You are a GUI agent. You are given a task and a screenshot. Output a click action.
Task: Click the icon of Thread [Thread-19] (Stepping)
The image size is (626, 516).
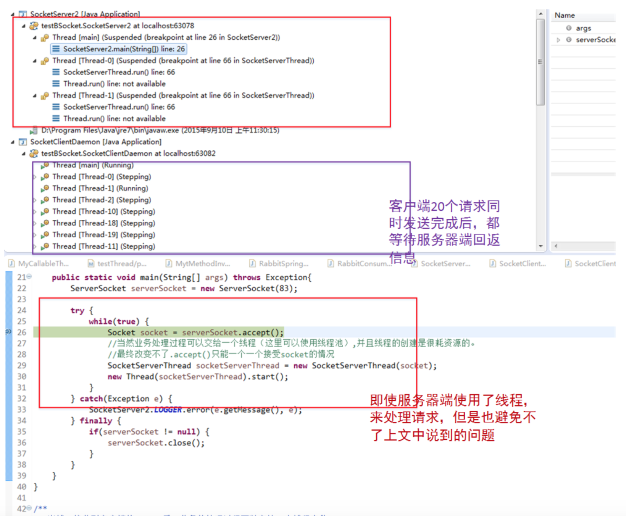pos(45,235)
